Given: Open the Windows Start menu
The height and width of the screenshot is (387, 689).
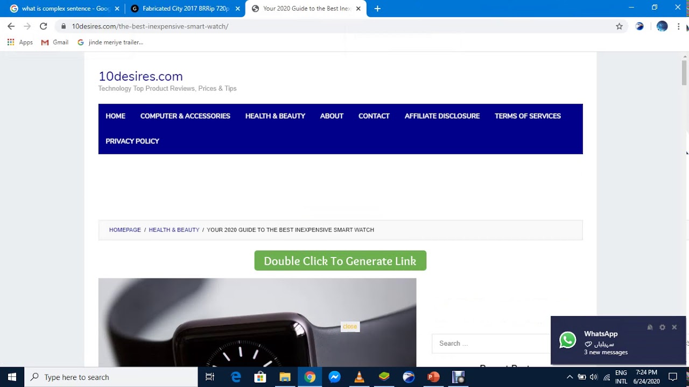Looking at the screenshot, I should (x=12, y=377).
